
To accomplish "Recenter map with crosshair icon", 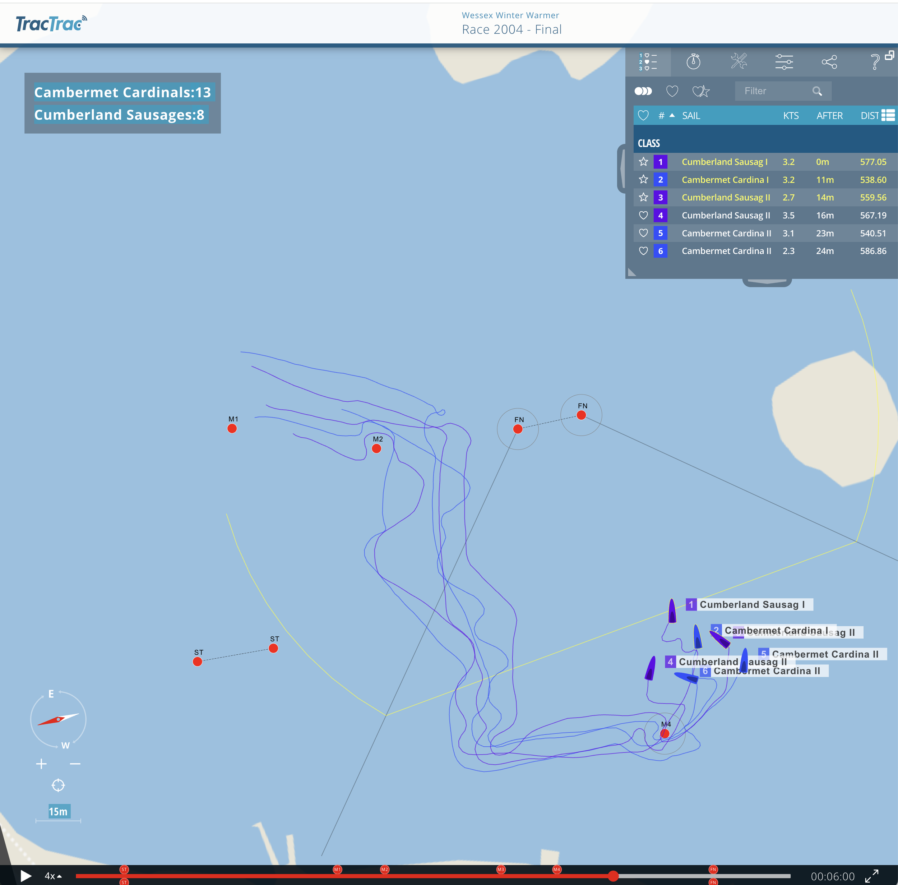I will (58, 785).
